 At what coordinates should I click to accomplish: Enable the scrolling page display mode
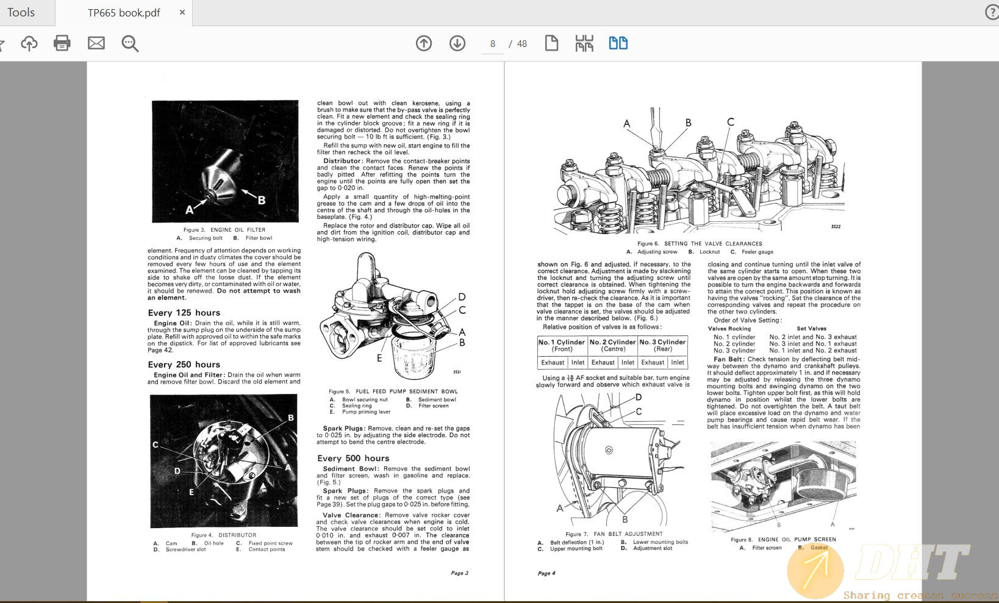coord(584,43)
